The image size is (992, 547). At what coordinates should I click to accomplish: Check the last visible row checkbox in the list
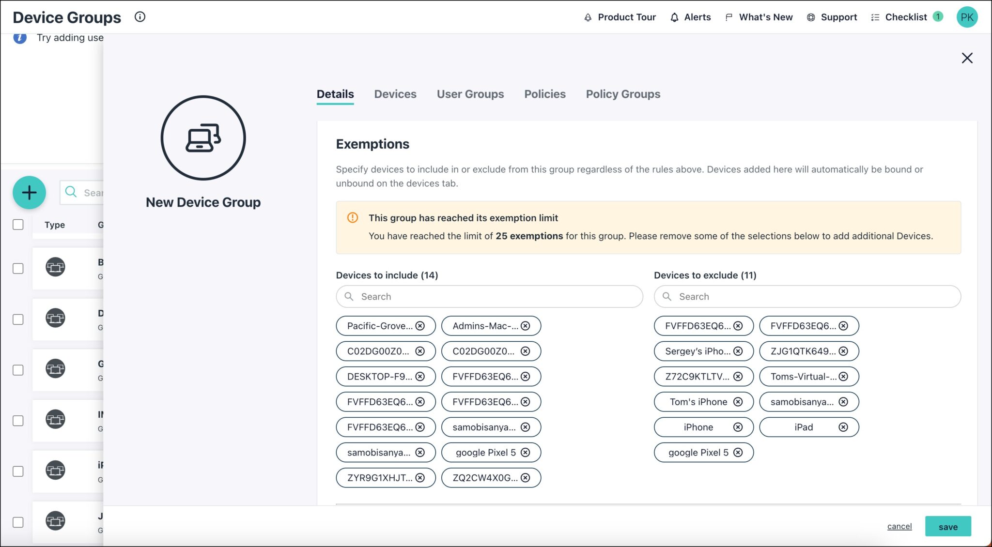coord(18,522)
